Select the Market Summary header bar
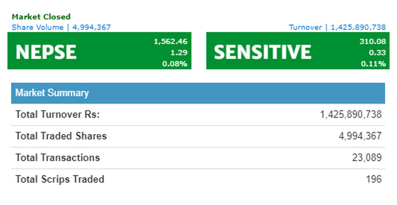Viewport: 397px width, 205px height. coord(198,93)
